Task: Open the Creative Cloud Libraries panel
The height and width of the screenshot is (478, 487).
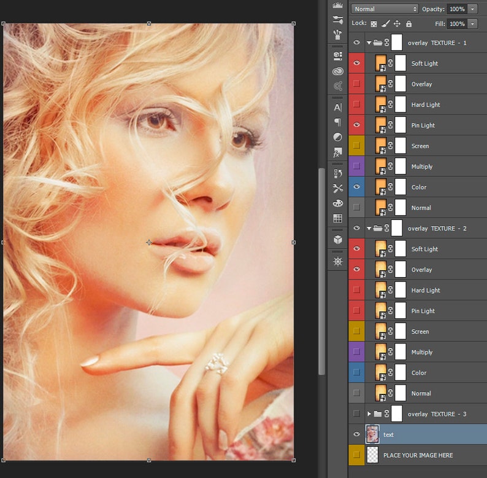Action: pyautogui.click(x=337, y=71)
